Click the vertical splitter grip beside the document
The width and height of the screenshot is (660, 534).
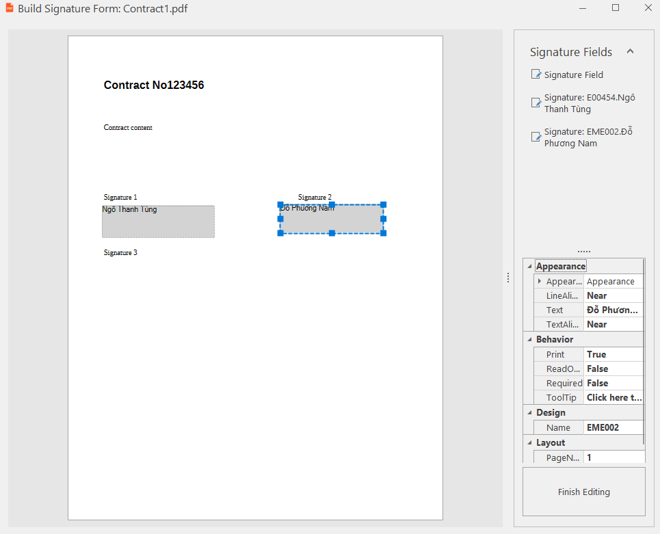point(507,278)
